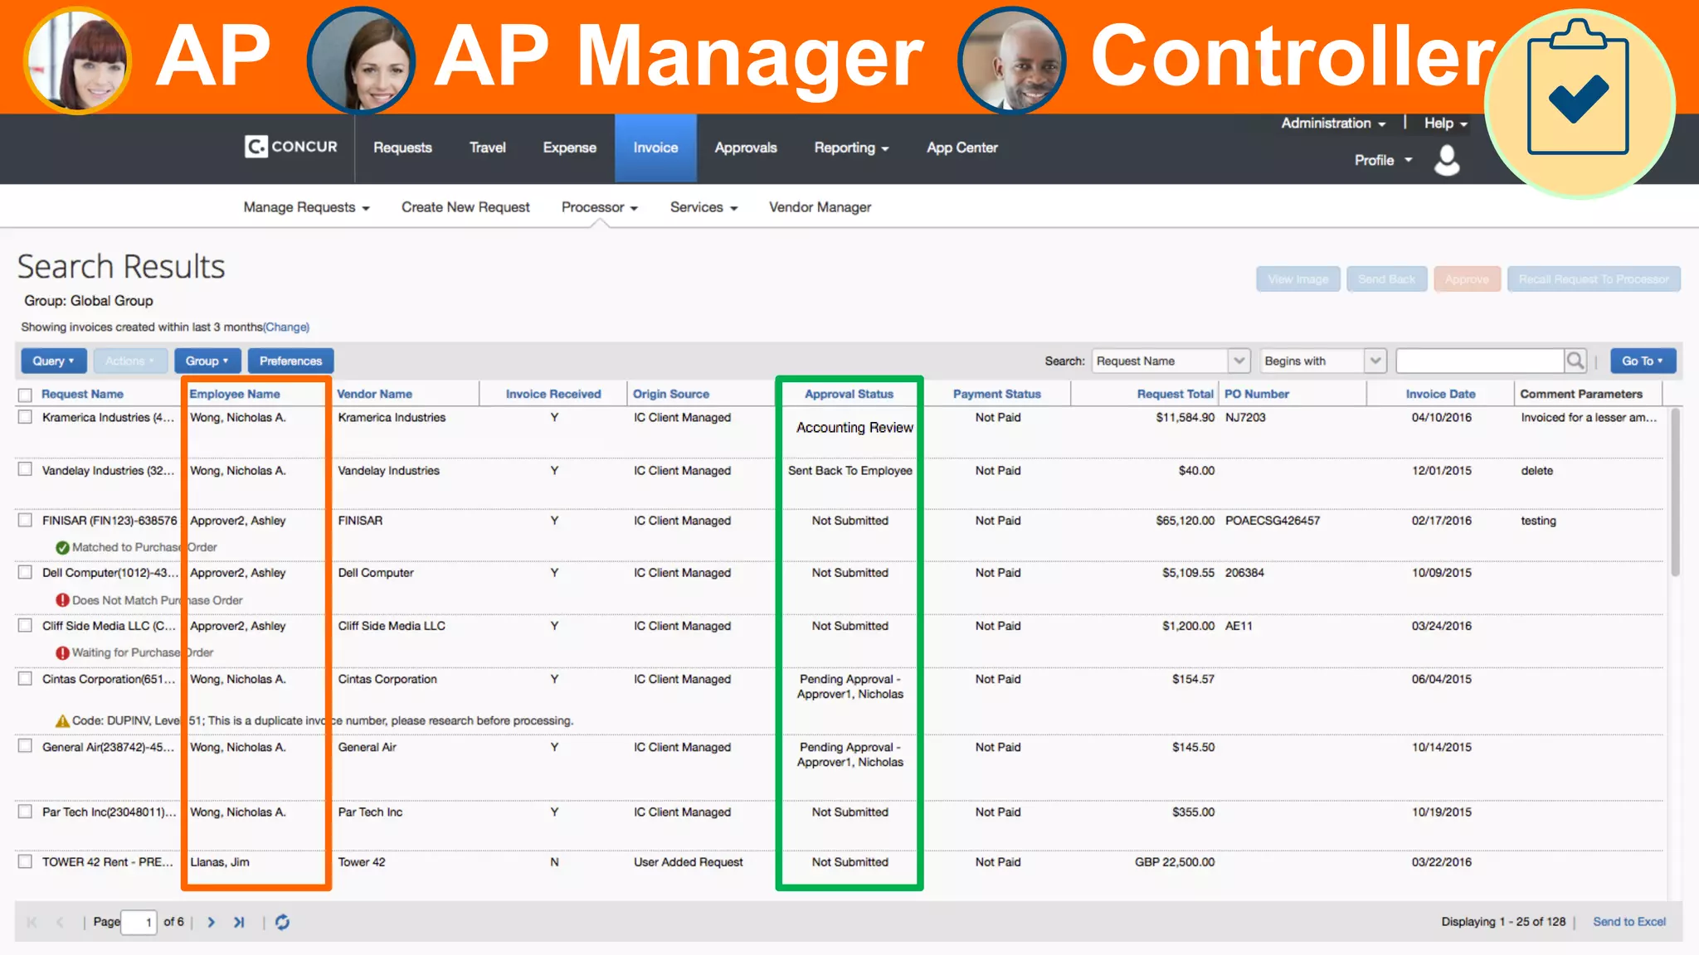
Task: Sort by Request Total column header
Action: (x=1175, y=395)
